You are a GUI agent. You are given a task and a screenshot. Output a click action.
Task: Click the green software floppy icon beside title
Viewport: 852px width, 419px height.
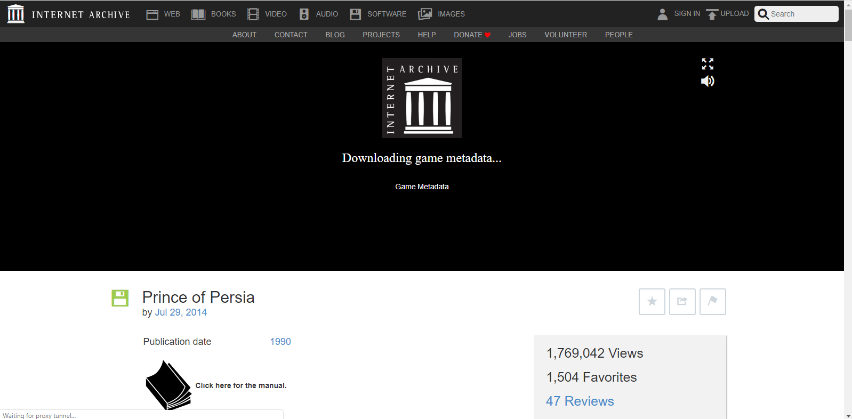point(120,298)
